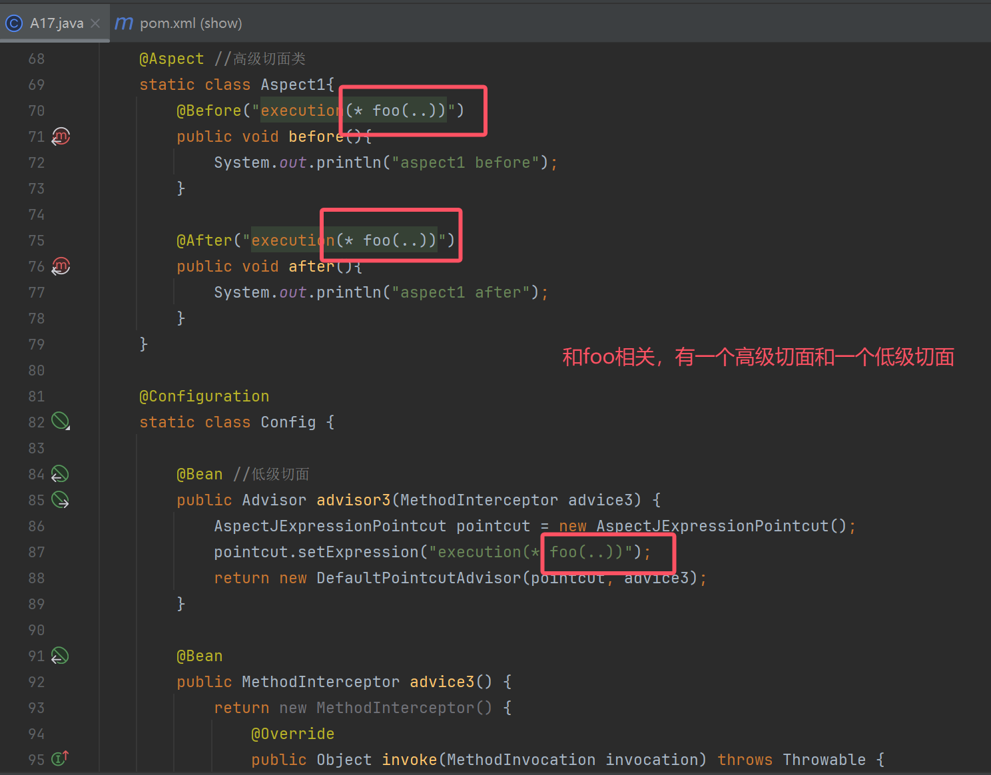Click the Spring bean gutter icon on line 91
This screenshot has width=991, height=775.
coord(60,656)
